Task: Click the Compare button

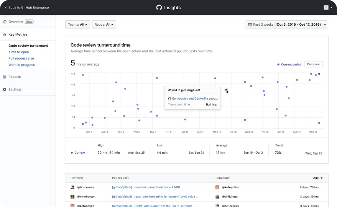Action: [313, 64]
